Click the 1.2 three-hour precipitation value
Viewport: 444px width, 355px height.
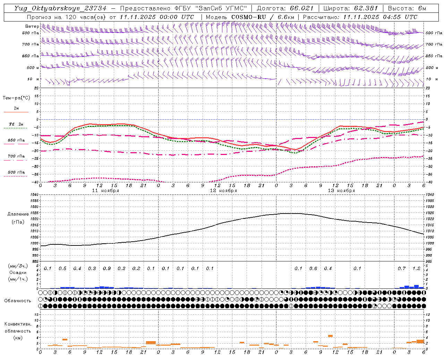click(417, 268)
